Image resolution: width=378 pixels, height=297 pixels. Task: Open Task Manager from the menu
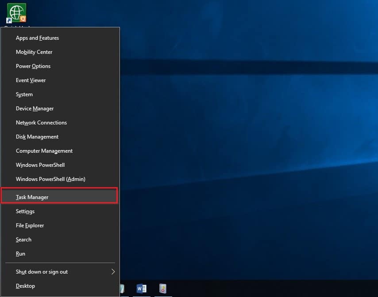(60, 197)
